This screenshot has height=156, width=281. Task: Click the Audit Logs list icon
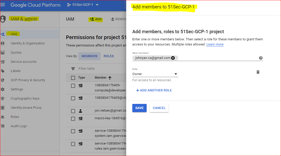[x=3, y=126]
